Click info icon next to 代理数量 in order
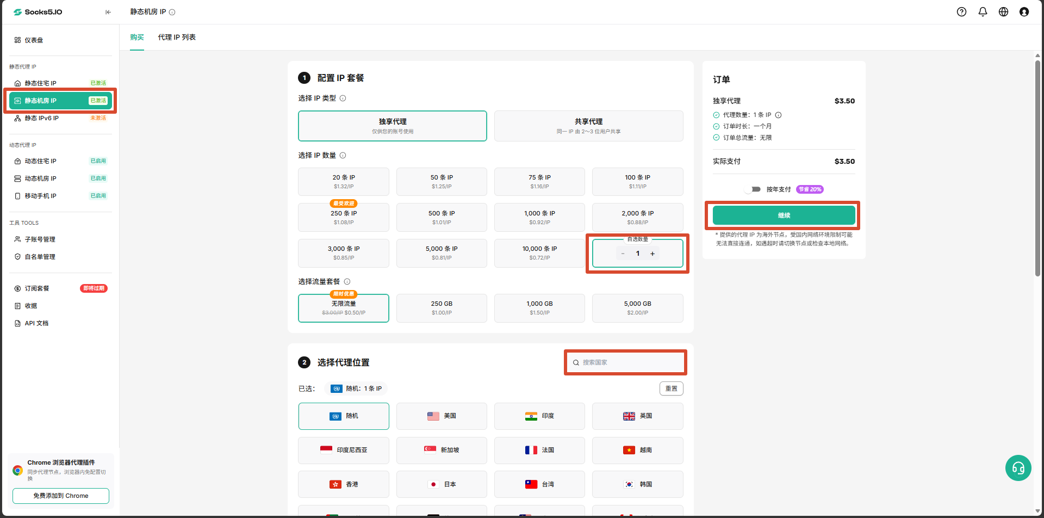Viewport: 1044px width, 518px height. tap(778, 115)
